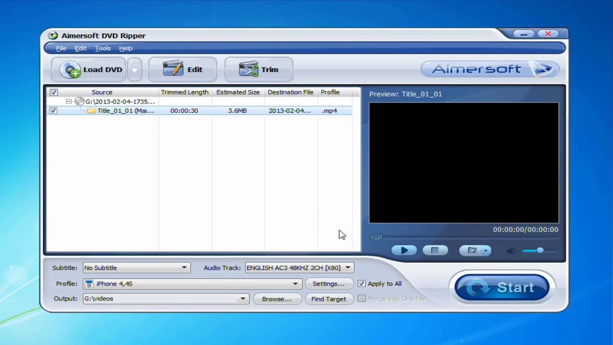The height and width of the screenshot is (345, 613).
Task: Start the ripping with Start button
Action: tap(502, 287)
